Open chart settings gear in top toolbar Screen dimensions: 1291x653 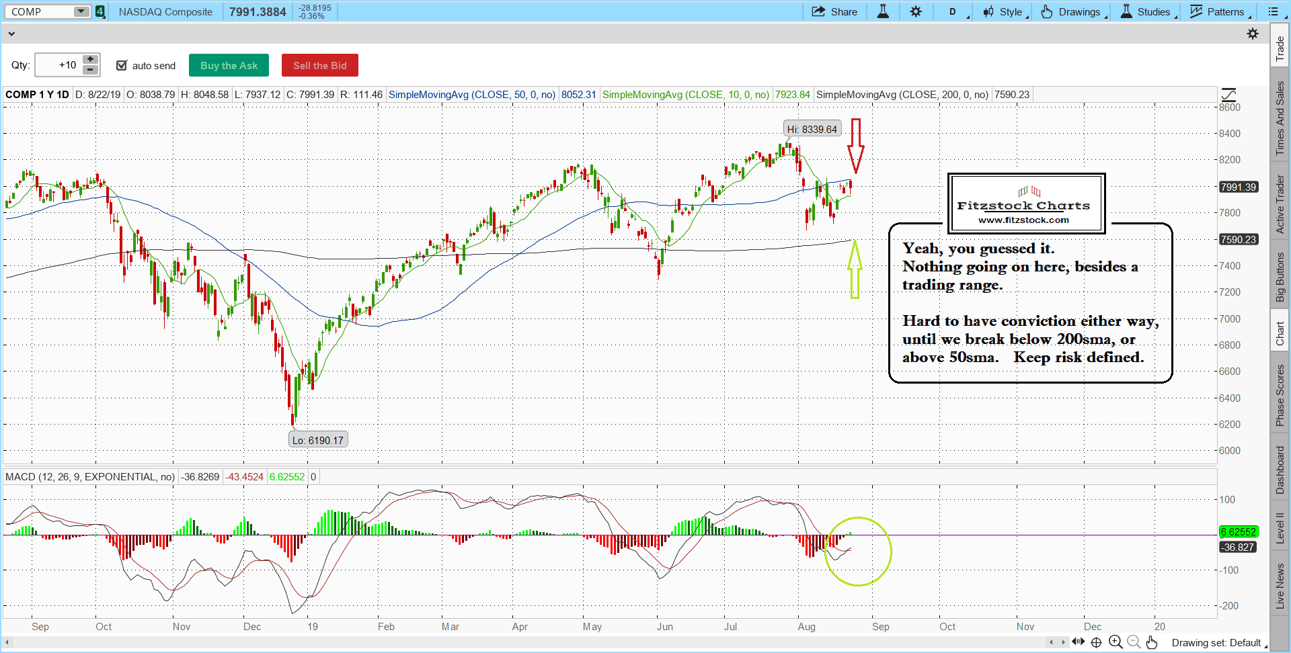point(916,11)
